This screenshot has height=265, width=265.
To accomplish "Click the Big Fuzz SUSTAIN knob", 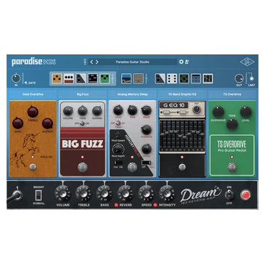I will coord(97,111).
